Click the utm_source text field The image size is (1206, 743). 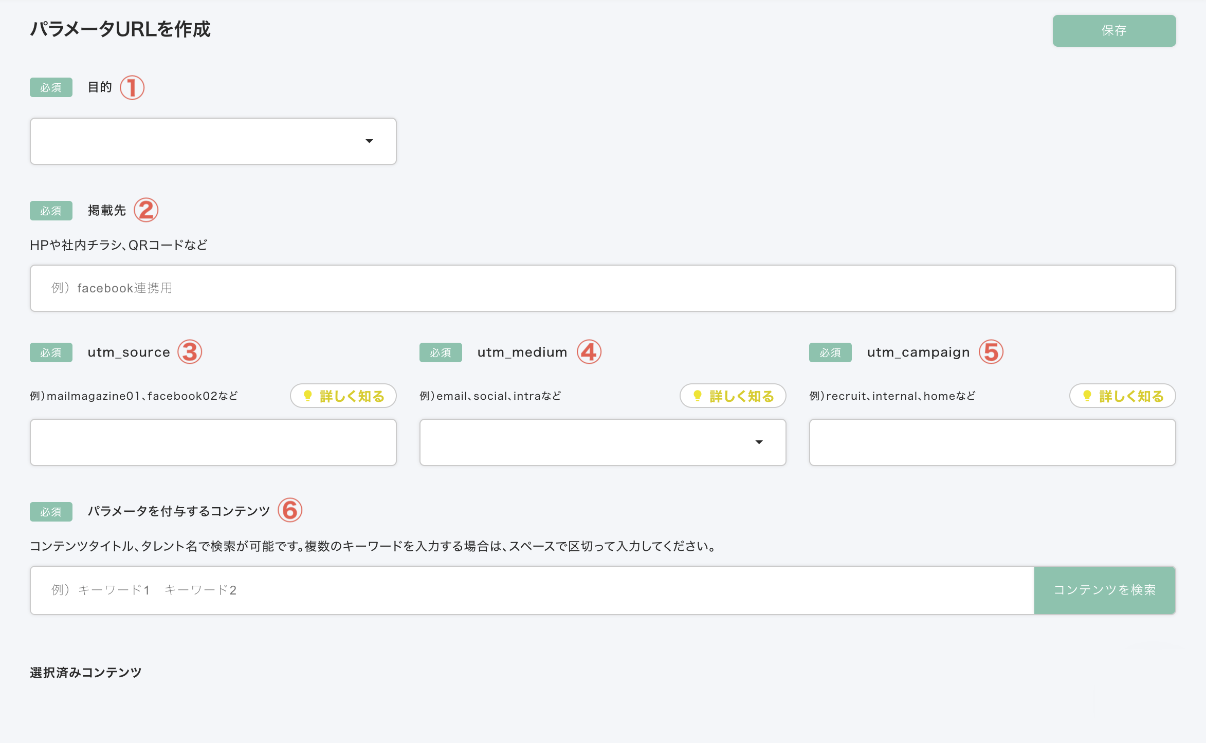tap(213, 442)
